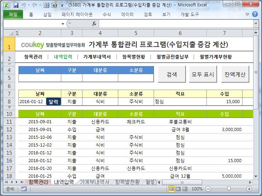The height and width of the screenshot is (196, 262).
Task: Switch to Normal view
Action: pos(171,189)
